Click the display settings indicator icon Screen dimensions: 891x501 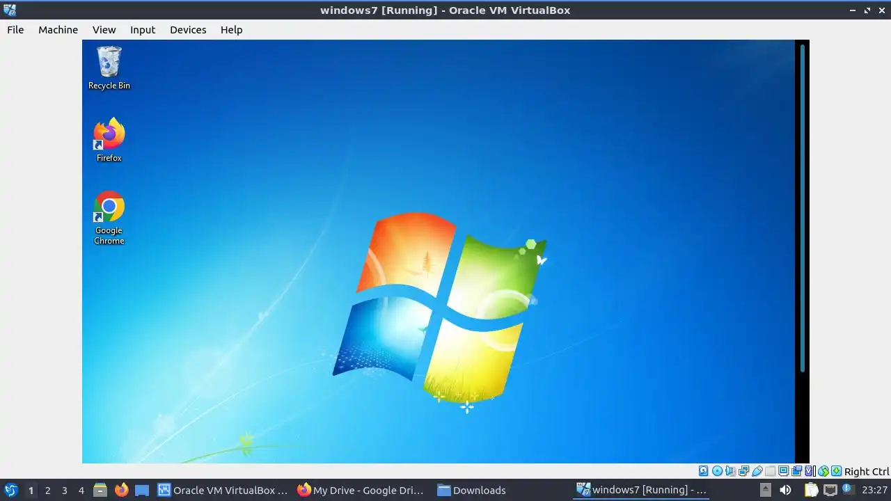(x=783, y=471)
